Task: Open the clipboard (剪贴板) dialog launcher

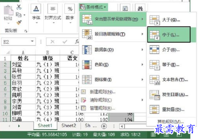Action: click(x=26, y=31)
